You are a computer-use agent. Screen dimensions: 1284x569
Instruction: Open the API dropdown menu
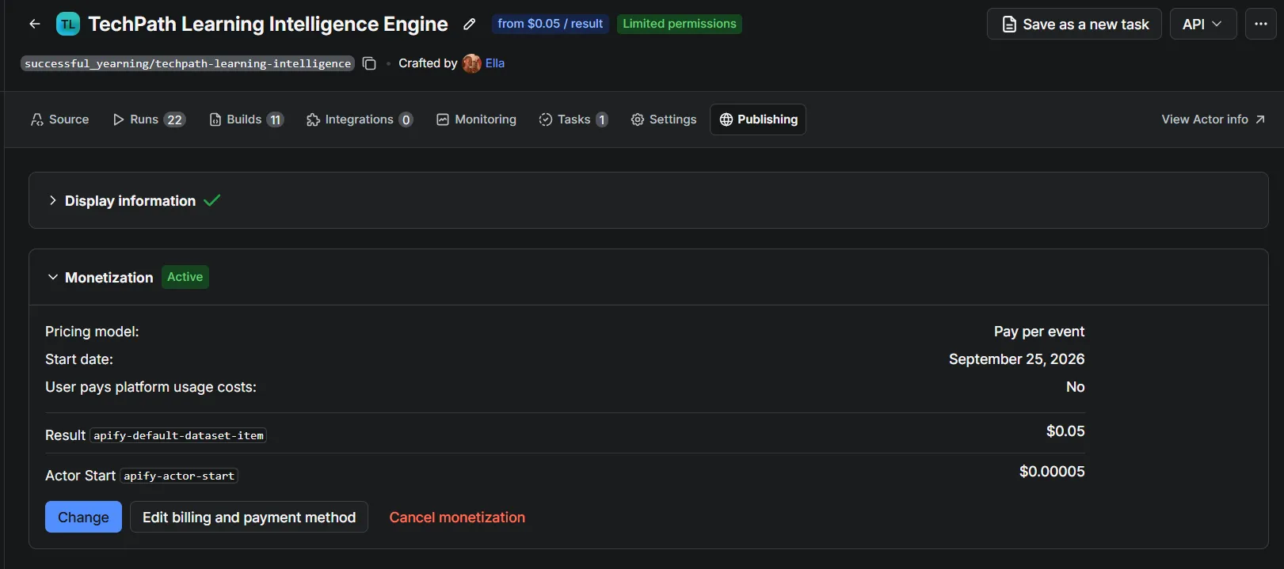click(x=1203, y=24)
